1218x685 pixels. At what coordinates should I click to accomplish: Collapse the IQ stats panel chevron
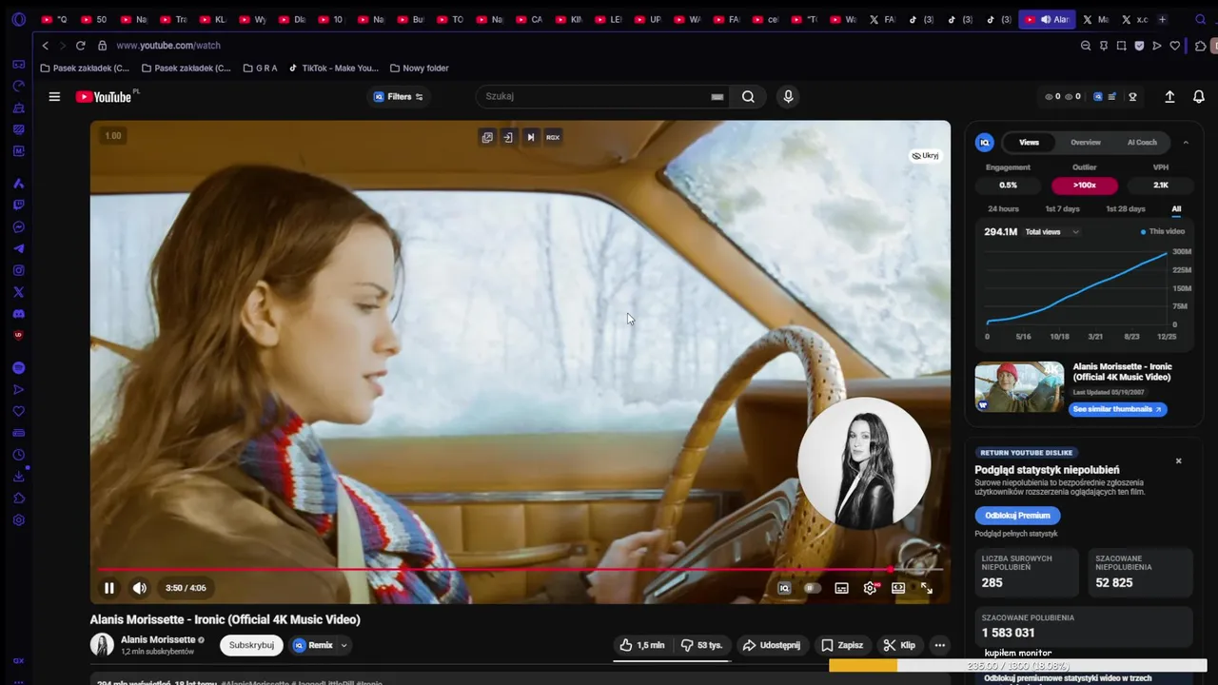(x=1186, y=143)
